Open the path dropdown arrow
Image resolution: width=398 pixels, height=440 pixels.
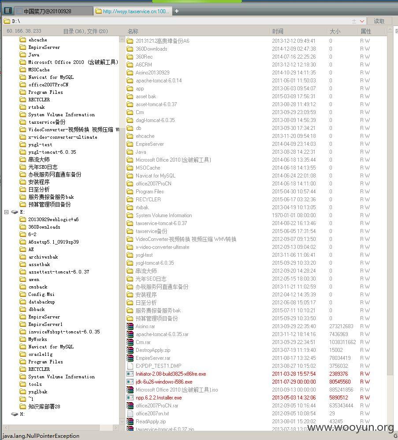(362, 21)
